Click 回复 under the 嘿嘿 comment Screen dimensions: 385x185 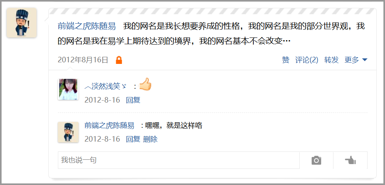(x=133, y=139)
